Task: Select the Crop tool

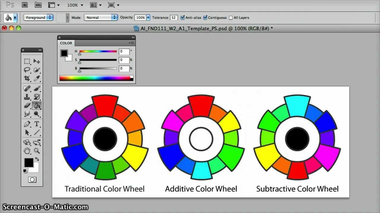Action: coord(27,78)
